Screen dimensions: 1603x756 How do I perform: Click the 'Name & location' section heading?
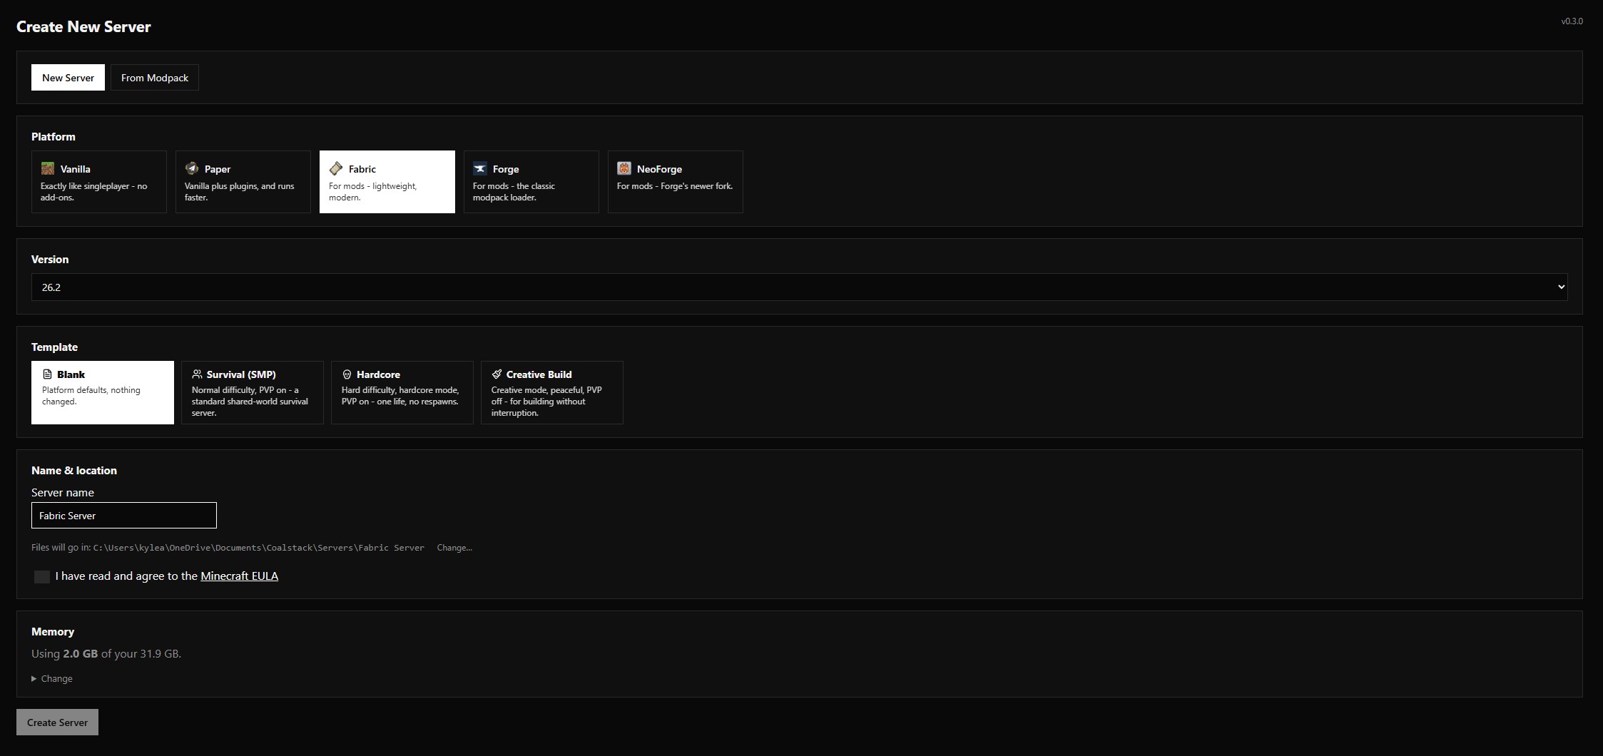point(74,470)
